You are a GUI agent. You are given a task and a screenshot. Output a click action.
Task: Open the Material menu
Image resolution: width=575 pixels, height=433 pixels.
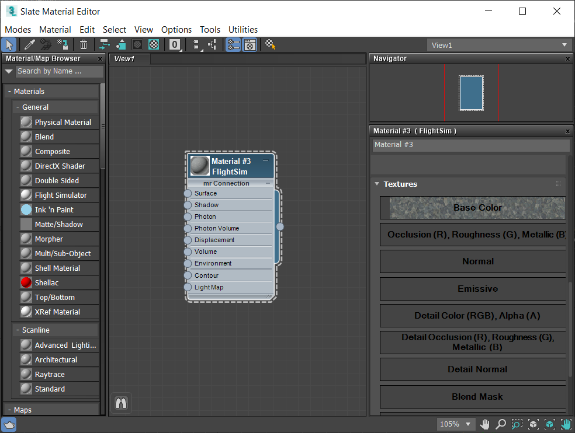point(55,30)
